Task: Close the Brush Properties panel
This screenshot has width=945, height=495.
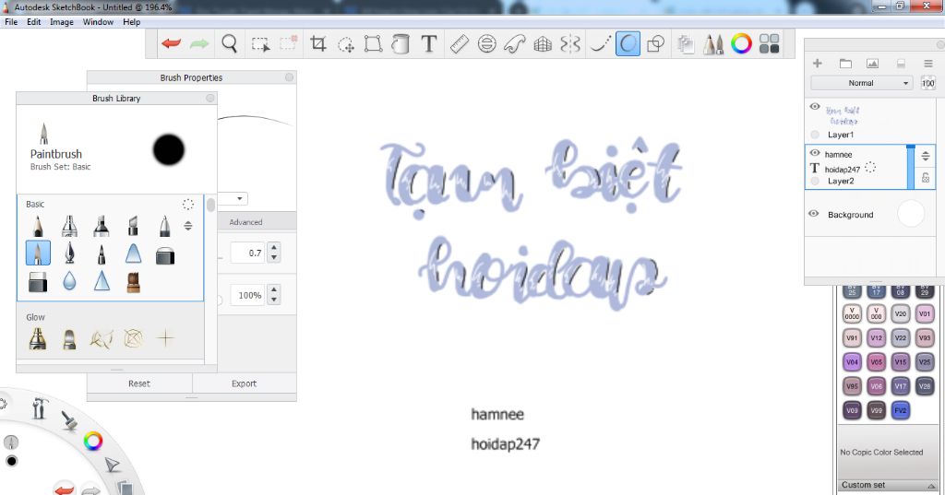Action: pos(289,77)
